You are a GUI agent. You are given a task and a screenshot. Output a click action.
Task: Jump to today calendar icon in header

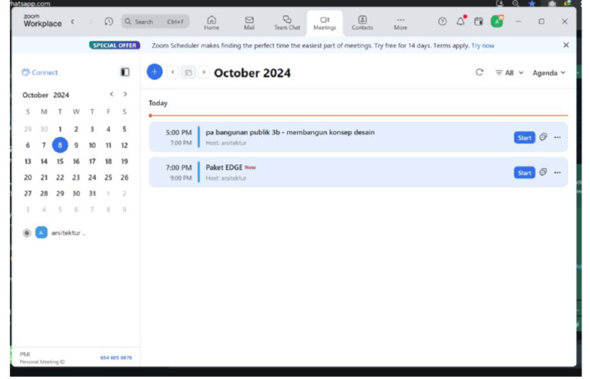coord(188,72)
